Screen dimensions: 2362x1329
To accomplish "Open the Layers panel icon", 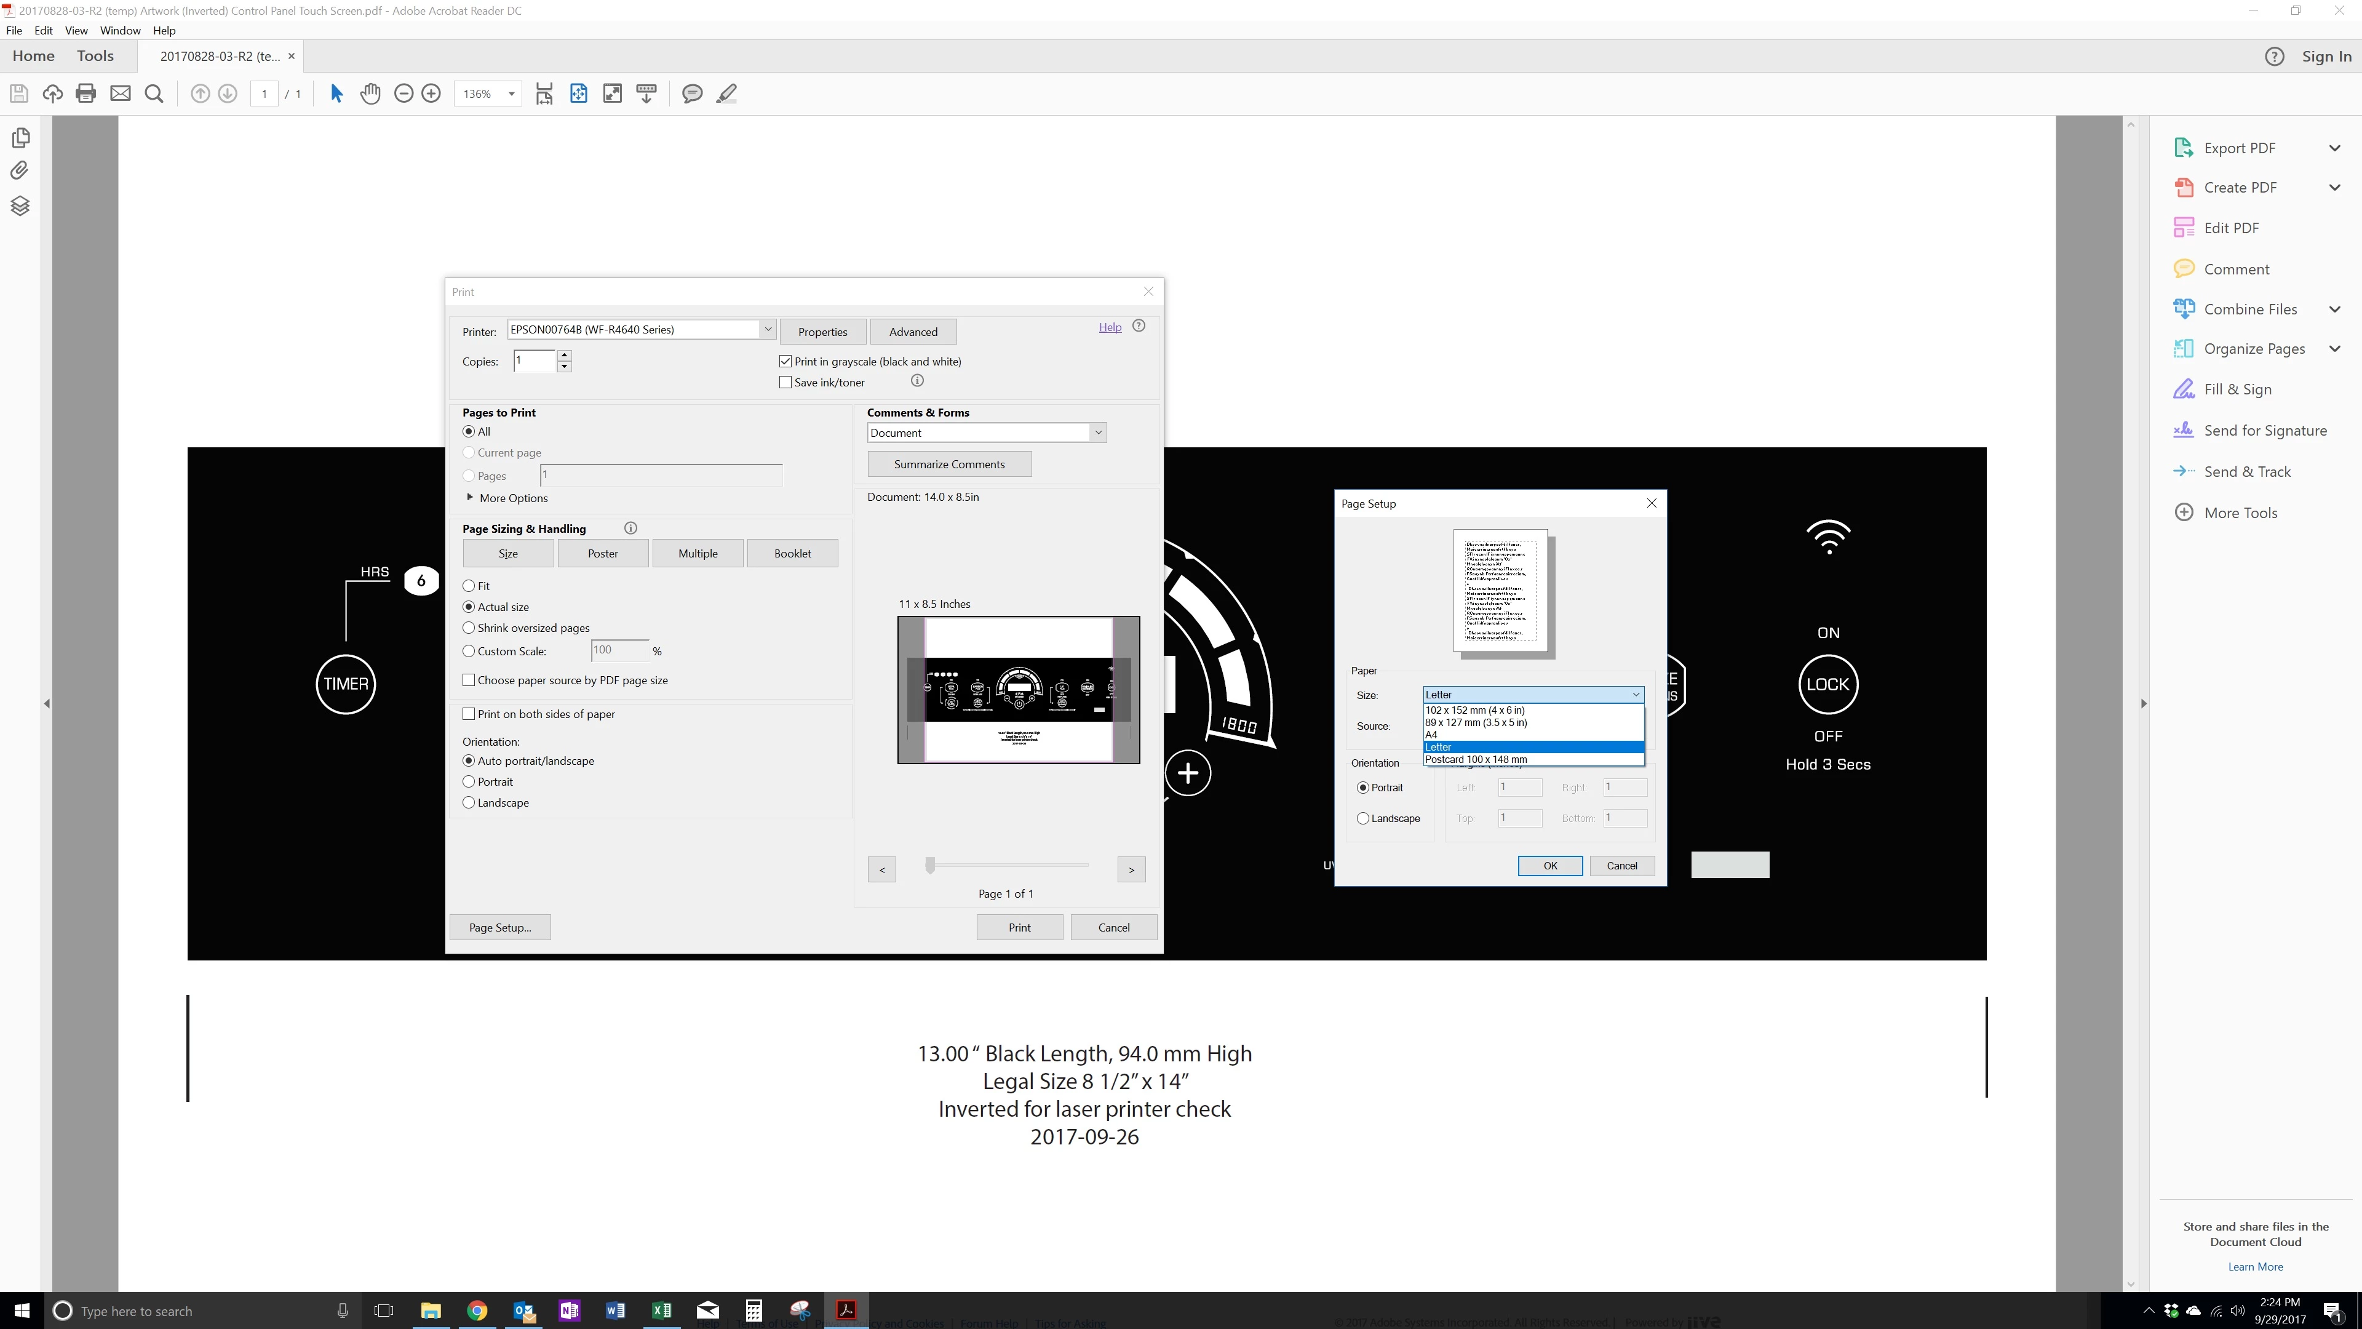I will point(20,206).
